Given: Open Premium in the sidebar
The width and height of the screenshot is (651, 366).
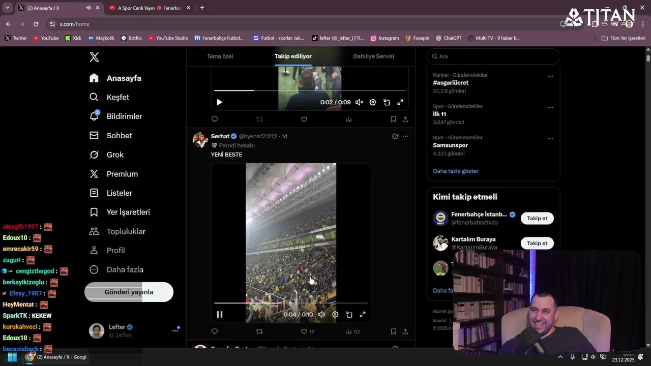Looking at the screenshot, I should (113, 174).
